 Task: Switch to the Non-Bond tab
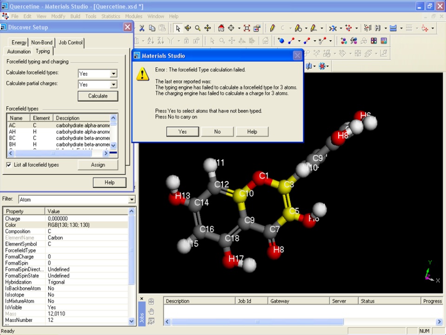click(42, 42)
